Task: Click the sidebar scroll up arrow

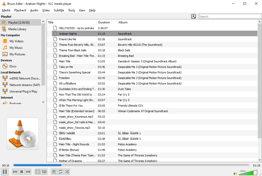Action: click(43, 22)
